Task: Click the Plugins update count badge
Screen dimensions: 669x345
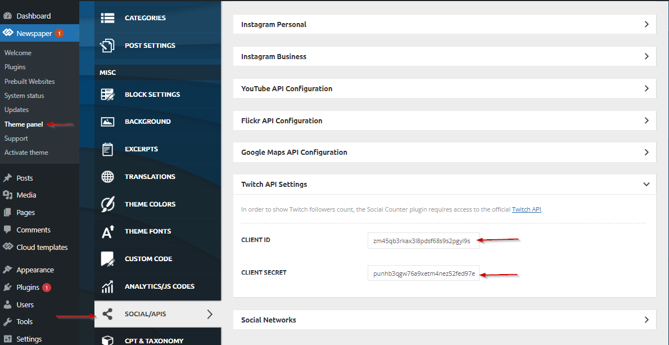Action: [x=47, y=288]
